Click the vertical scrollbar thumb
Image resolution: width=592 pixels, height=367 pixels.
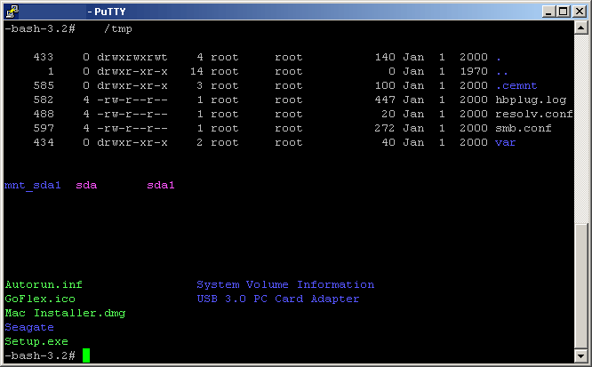pos(580,285)
